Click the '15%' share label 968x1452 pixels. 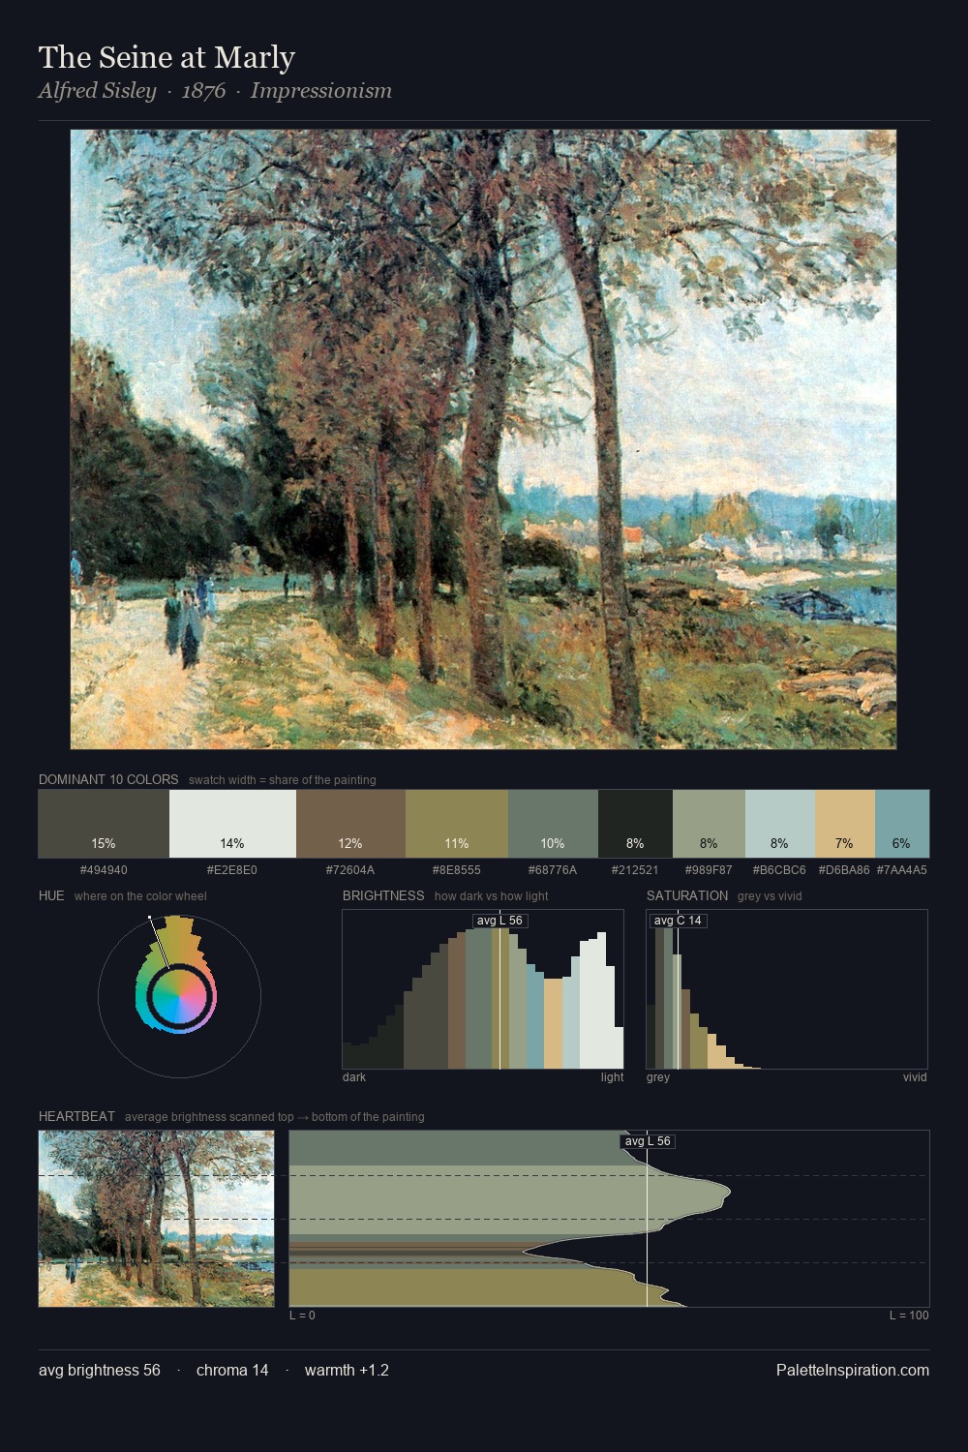click(104, 843)
